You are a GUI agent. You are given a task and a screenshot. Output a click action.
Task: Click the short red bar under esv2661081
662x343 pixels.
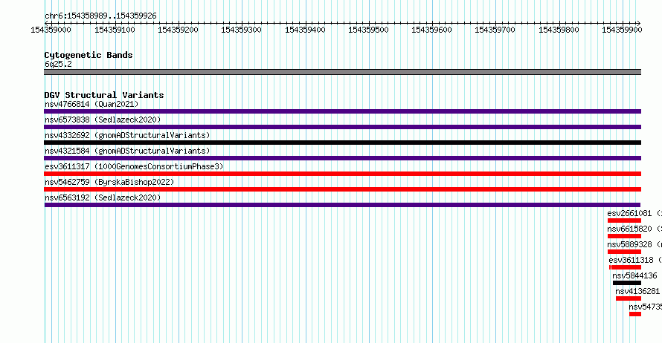[x=624, y=220]
